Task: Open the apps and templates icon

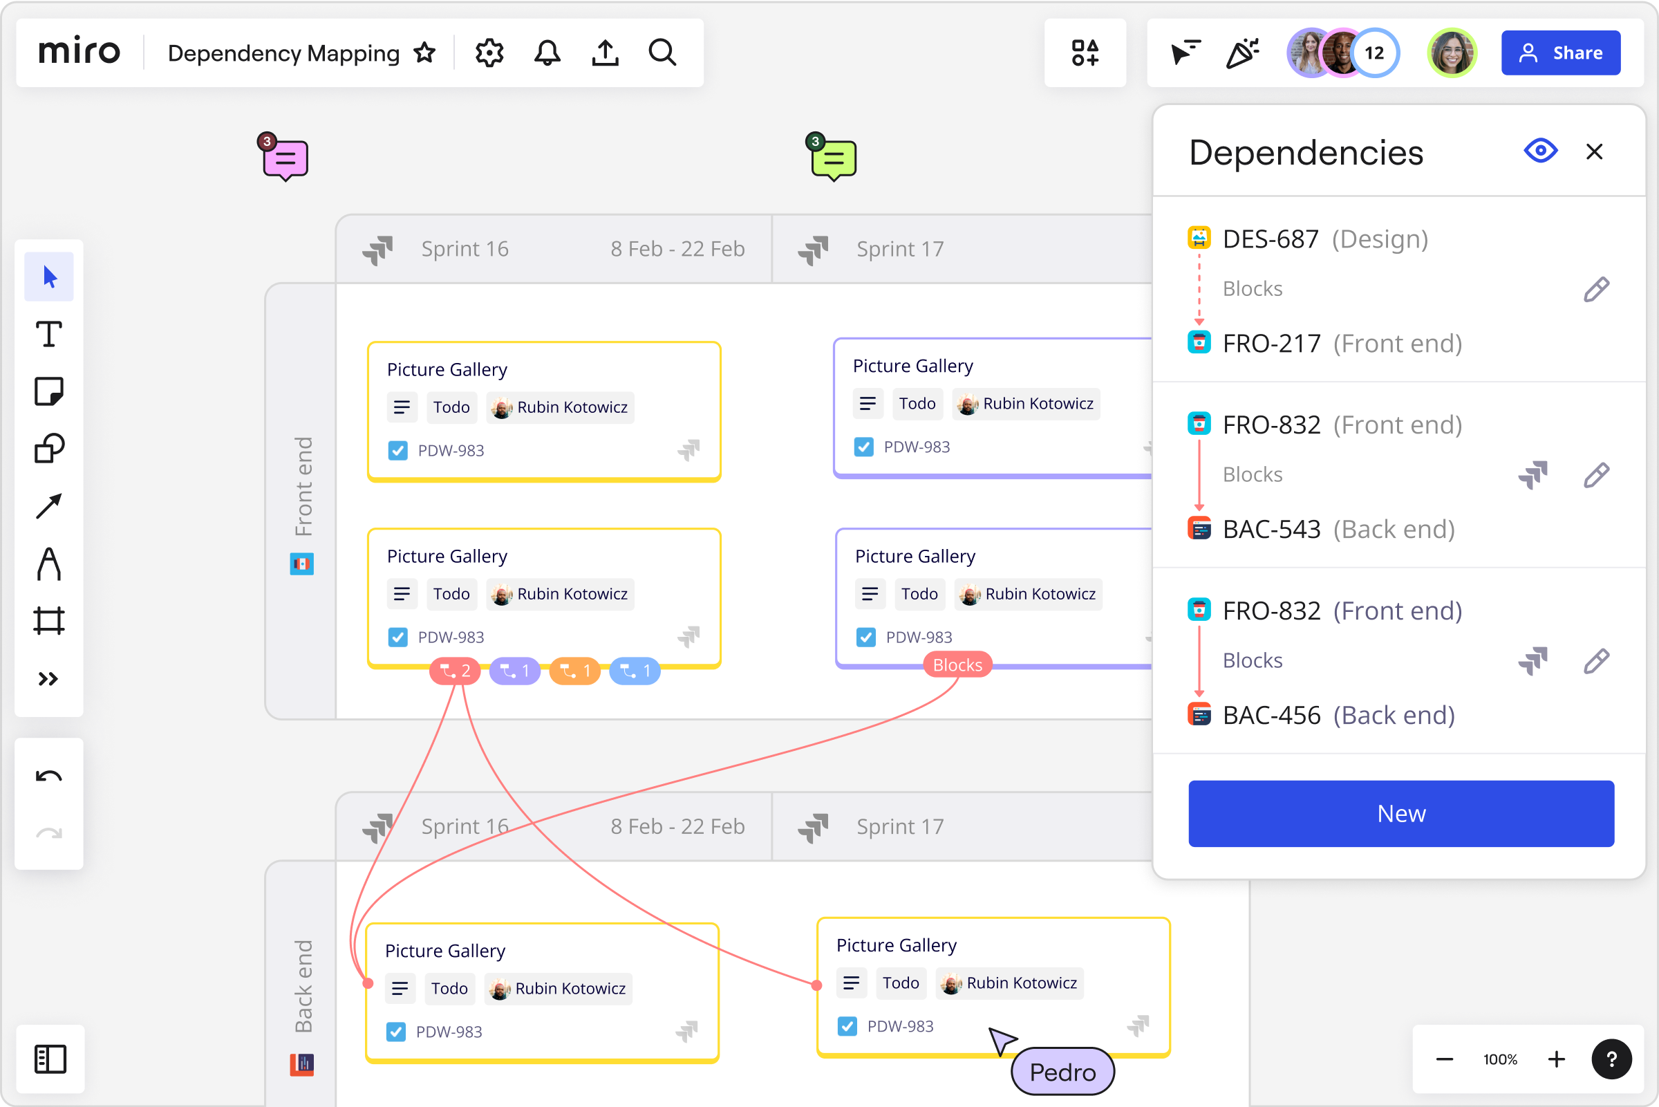Action: point(1085,53)
